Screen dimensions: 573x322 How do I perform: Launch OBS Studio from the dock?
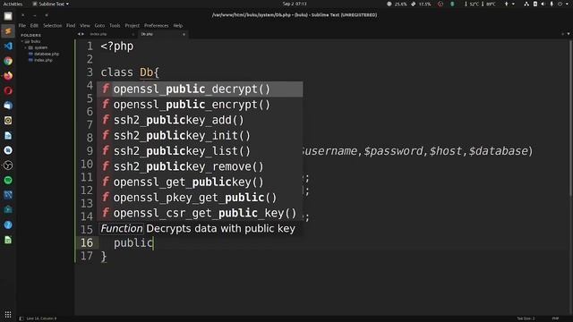[8, 165]
